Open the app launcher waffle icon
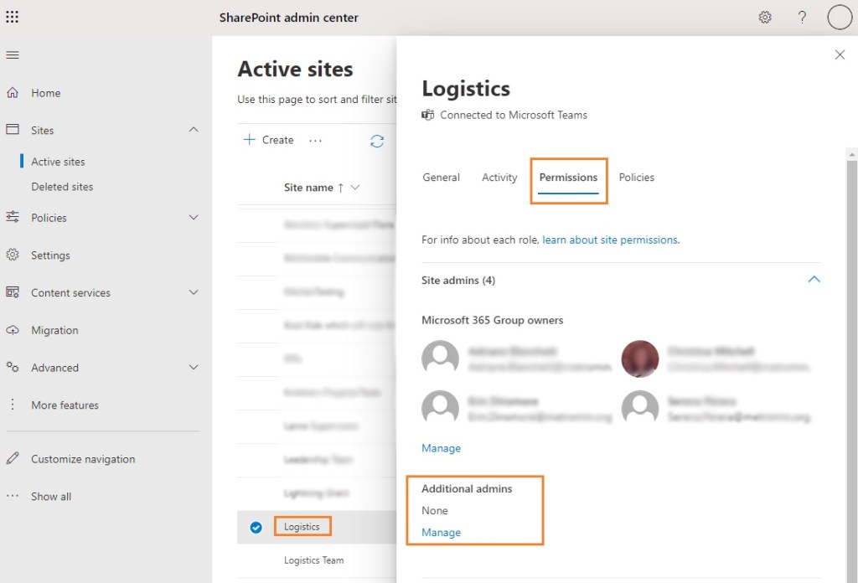858x583 pixels. 12,17
